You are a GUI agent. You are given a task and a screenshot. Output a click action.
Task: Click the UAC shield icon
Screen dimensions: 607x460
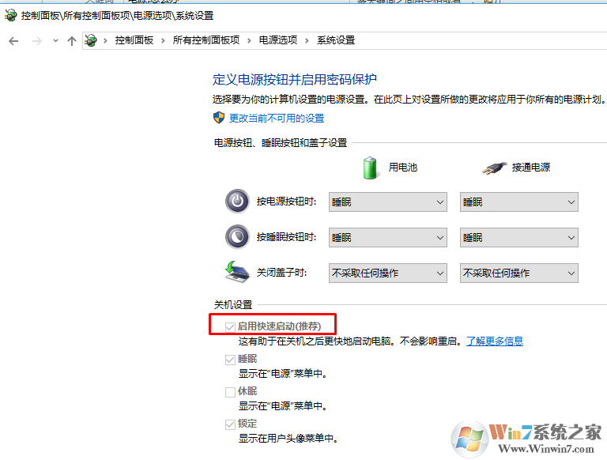click(x=219, y=118)
